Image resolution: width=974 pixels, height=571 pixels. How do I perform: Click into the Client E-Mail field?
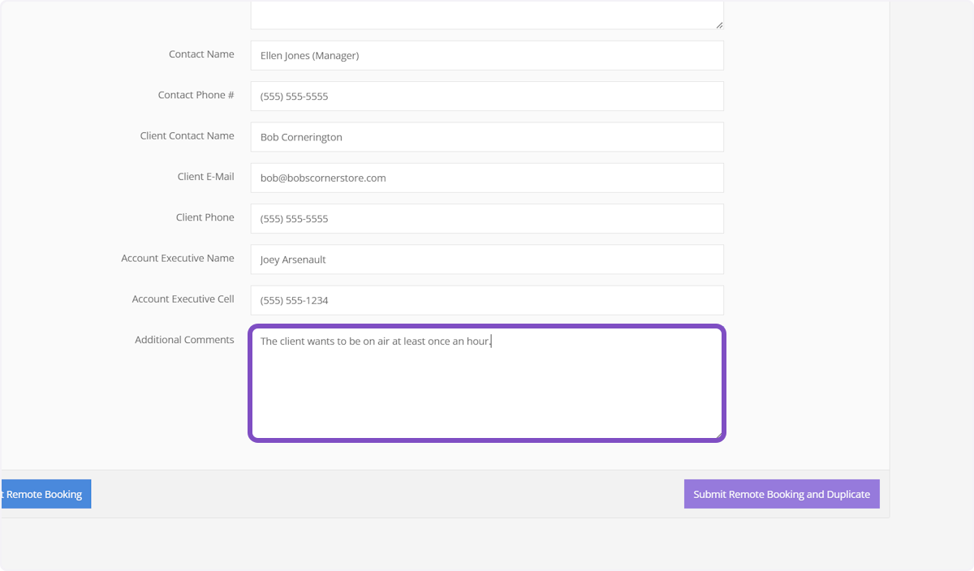(487, 178)
